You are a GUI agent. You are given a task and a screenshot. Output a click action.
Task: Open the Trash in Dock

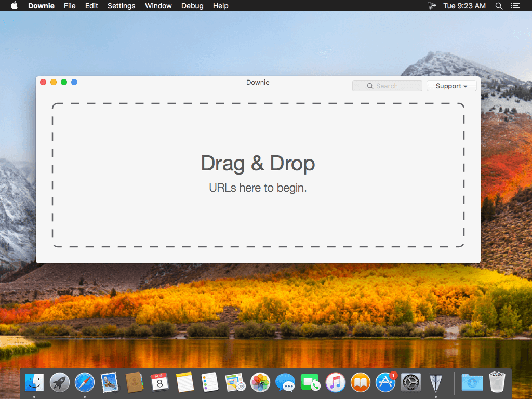pos(497,382)
